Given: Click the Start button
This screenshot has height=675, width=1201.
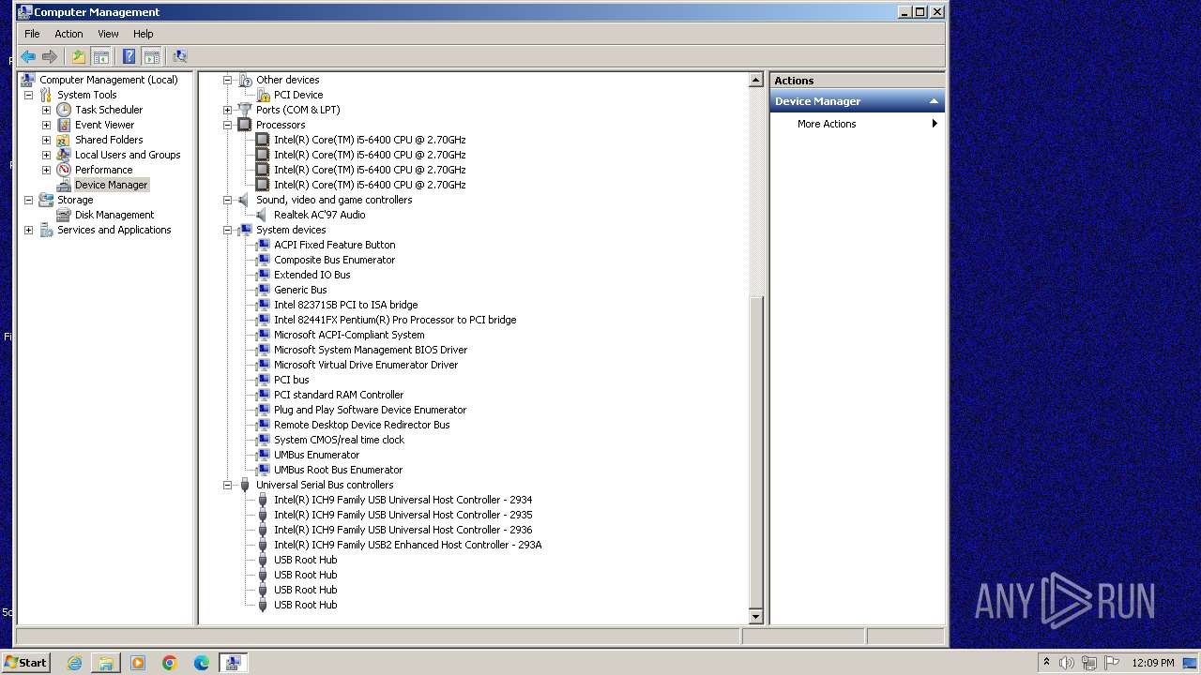Looking at the screenshot, I should click(x=25, y=663).
